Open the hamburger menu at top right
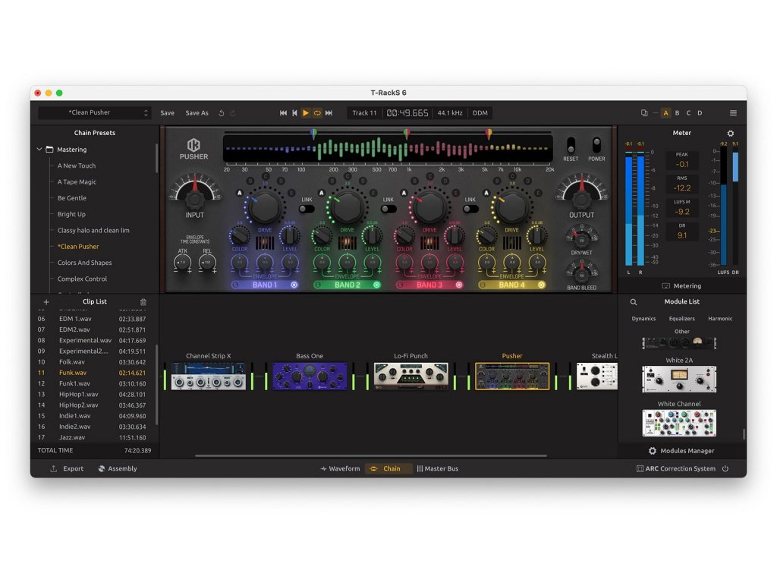 733,113
